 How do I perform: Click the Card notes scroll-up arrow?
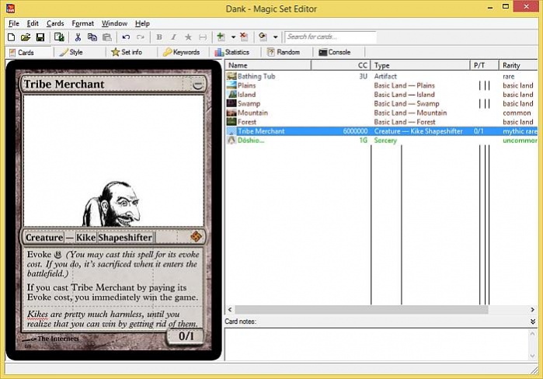point(533,333)
